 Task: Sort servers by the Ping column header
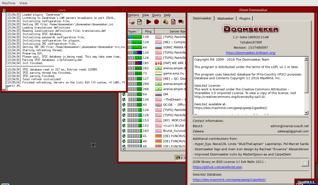[148, 31]
